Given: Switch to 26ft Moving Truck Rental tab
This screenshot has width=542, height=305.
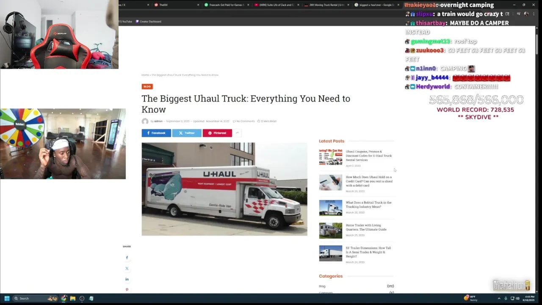Looking at the screenshot, I should pos(326,5).
